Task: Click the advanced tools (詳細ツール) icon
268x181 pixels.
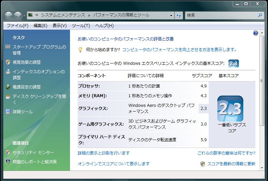Action: click(x=8, y=112)
